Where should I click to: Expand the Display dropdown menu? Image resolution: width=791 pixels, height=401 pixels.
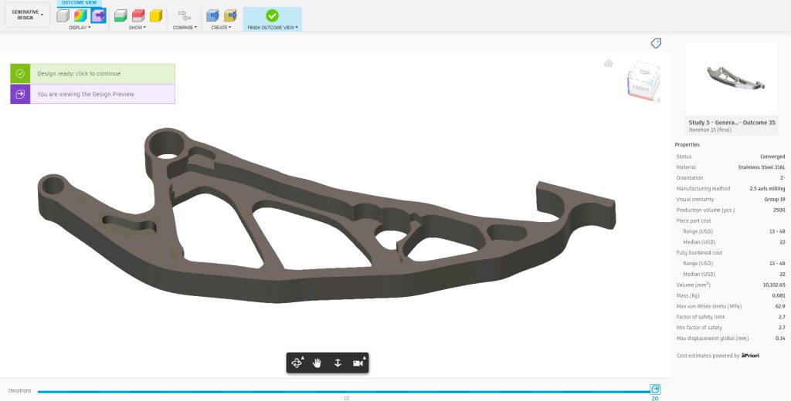click(x=80, y=28)
